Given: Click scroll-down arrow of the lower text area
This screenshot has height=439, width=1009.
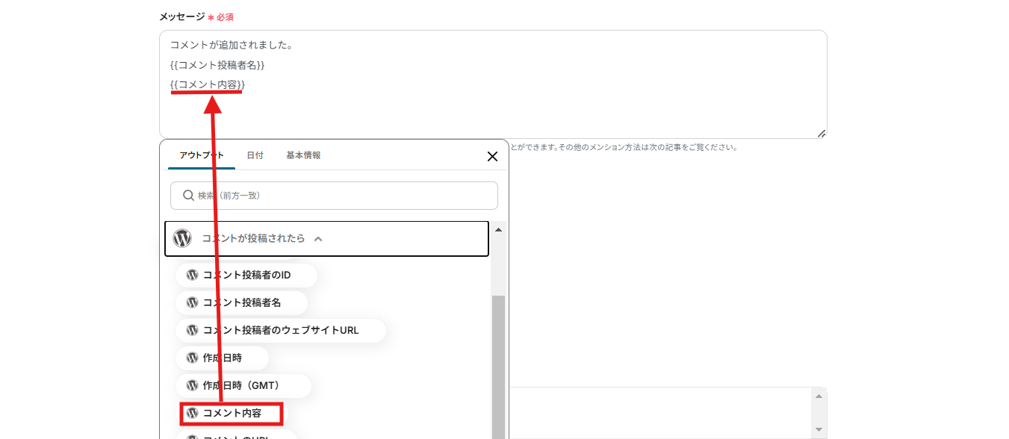Looking at the screenshot, I should [819, 429].
